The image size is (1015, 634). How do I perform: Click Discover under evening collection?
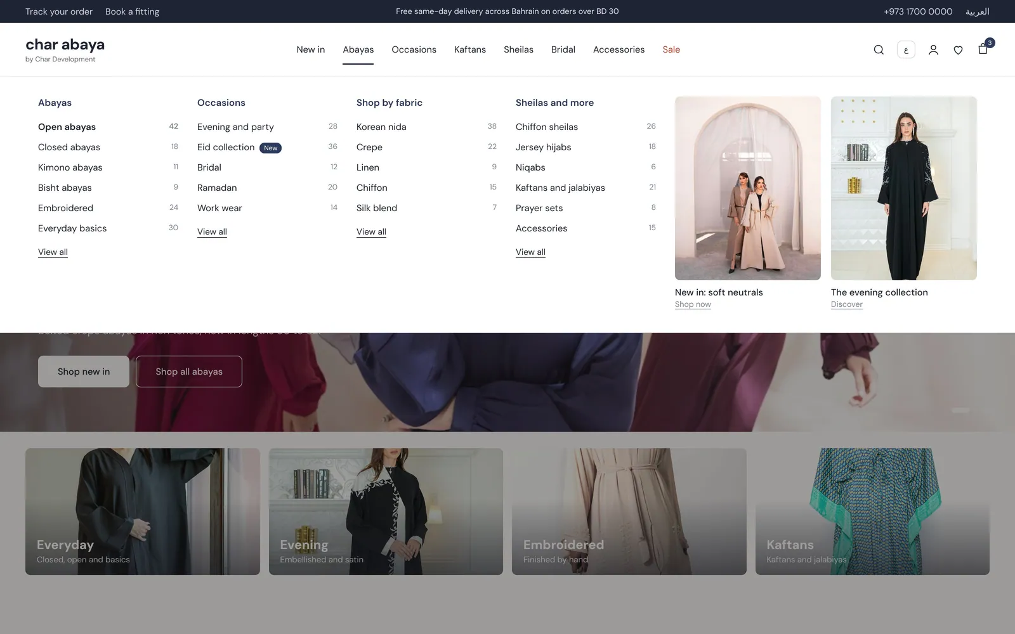coord(847,304)
